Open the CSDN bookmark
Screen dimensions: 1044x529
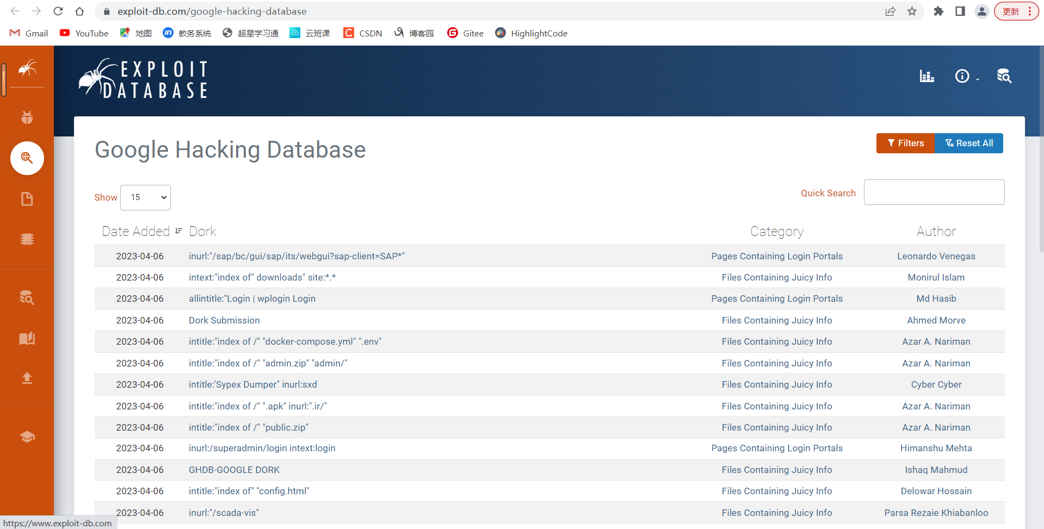click(363, 33)
